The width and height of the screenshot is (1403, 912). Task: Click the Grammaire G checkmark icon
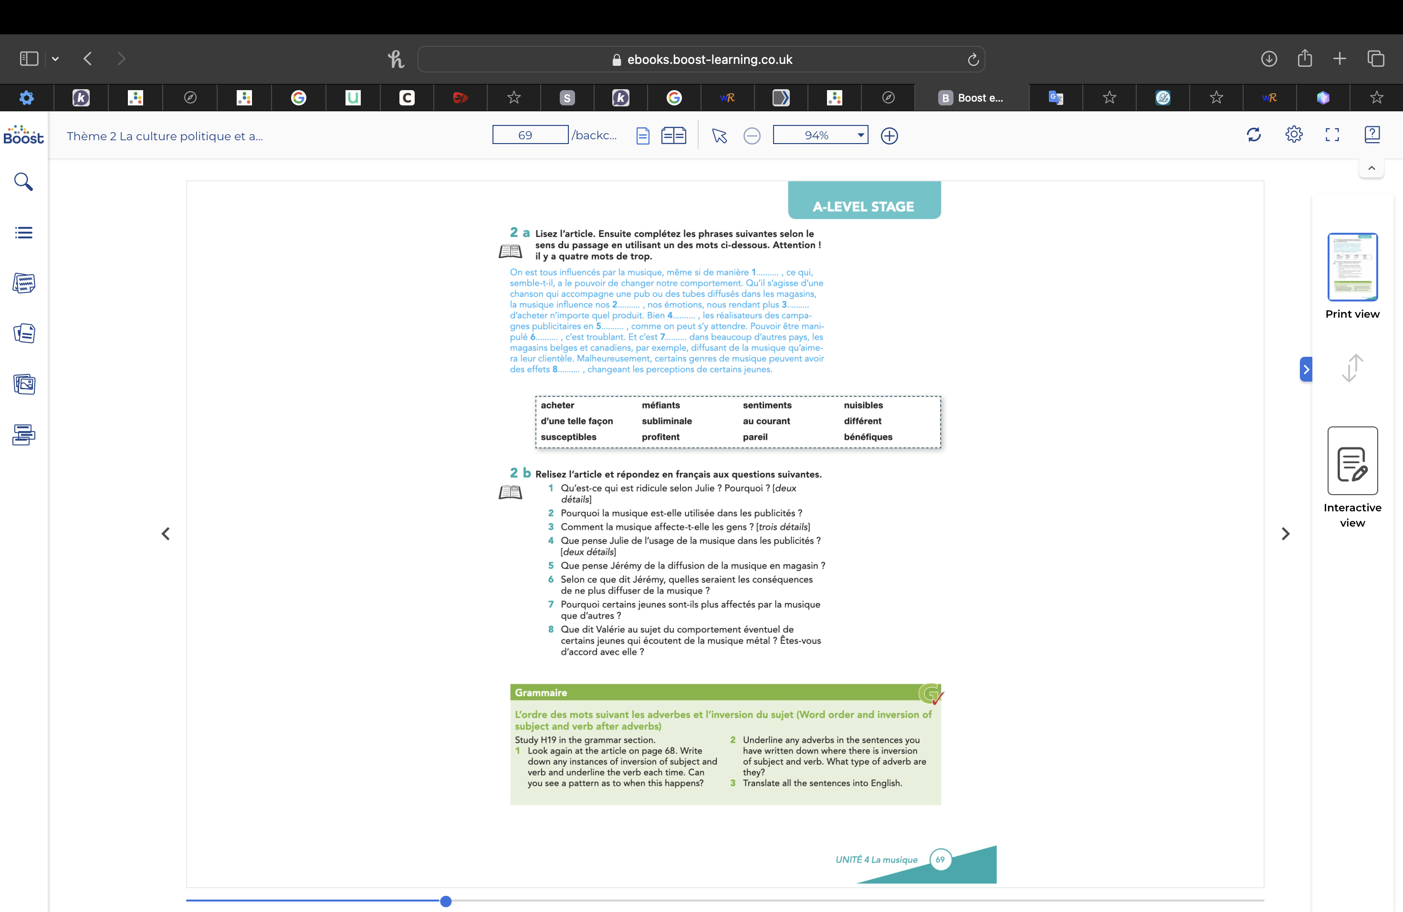click(932, 694)
